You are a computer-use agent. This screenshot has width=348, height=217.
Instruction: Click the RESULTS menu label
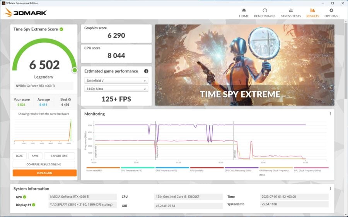pyautogui.click(x=312, y=16)
